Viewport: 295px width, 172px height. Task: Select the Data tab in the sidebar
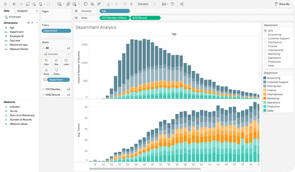point(7,11)
